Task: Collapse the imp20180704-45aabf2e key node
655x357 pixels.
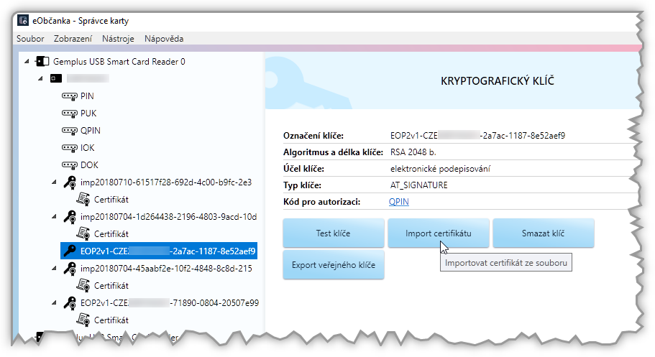Action: 55,269
